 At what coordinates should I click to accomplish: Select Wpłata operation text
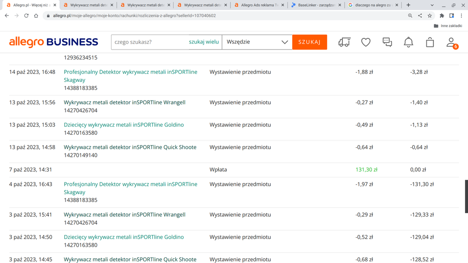218,169
